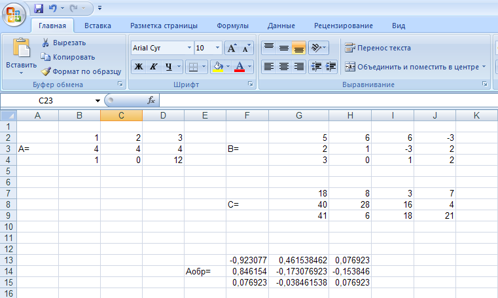Paste using the Вставить clipboard icon
The width and height of the screenshot is (498, 298).
[22, 48]
